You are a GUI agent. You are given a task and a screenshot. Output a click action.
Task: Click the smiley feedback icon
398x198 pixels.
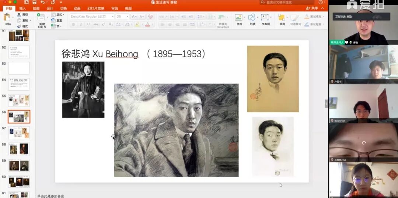[x=321, y=2]
